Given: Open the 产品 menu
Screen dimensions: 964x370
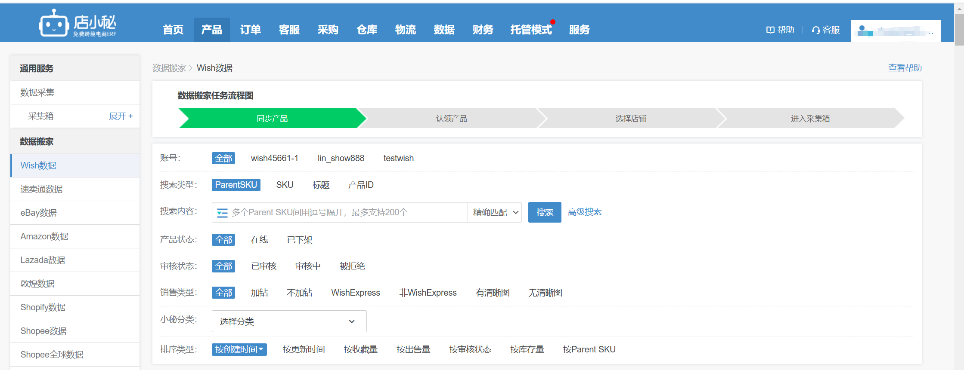Looking at the screenshot, I should click(211, 30).
